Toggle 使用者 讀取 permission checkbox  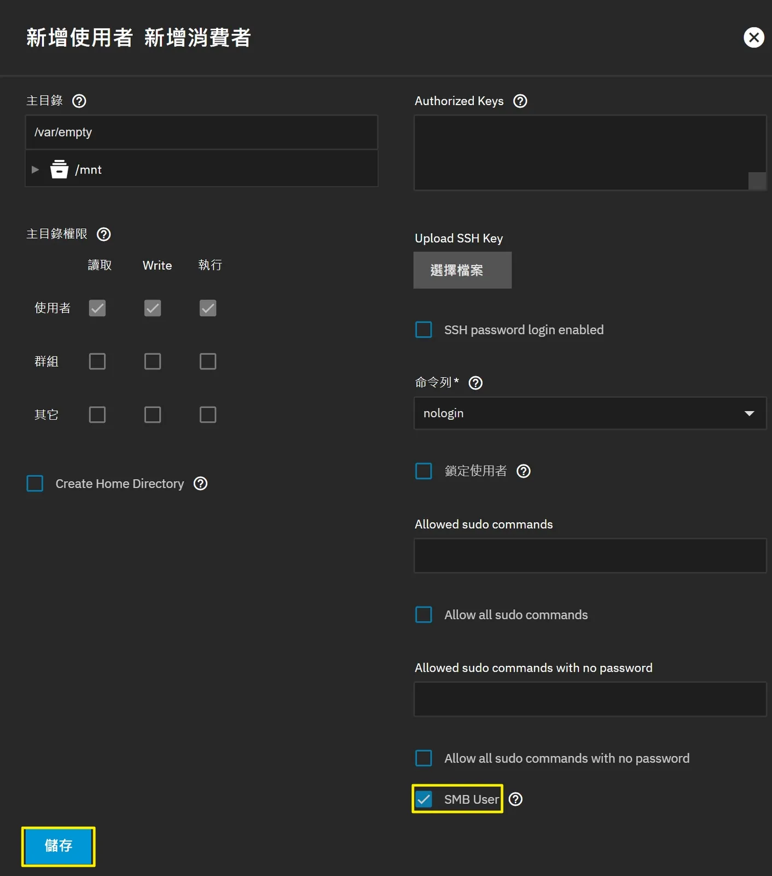[x=97, y=308]
